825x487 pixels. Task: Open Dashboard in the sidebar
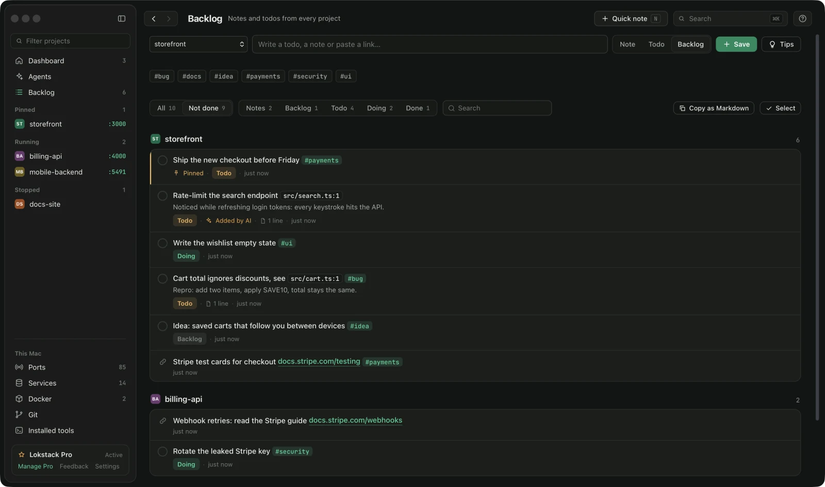[x=70, y=61]
